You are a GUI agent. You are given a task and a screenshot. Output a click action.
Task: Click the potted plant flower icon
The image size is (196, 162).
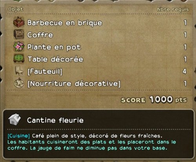point(19,47)
